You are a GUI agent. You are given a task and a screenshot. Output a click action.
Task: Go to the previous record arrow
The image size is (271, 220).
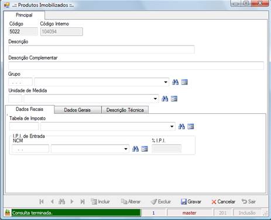(52, 201)
